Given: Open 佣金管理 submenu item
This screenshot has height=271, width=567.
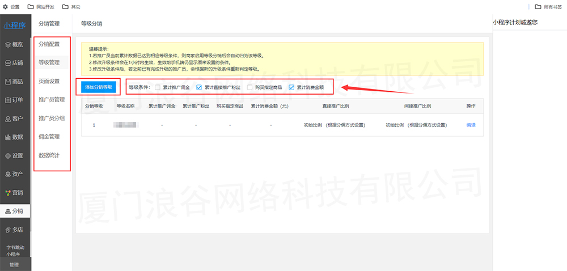Looking at the screenshot, I should [x=49, y=137].
